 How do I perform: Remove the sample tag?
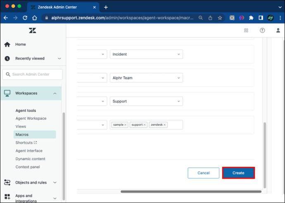pos(126,125)
